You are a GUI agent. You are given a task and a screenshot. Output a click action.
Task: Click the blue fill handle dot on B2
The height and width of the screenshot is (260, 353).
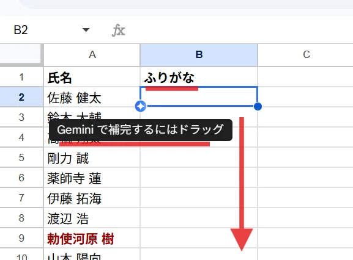[x=258, y=106]
